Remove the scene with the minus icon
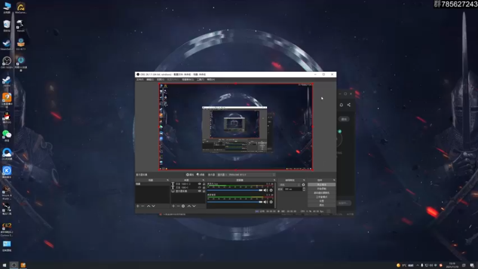 pos(143,206)
